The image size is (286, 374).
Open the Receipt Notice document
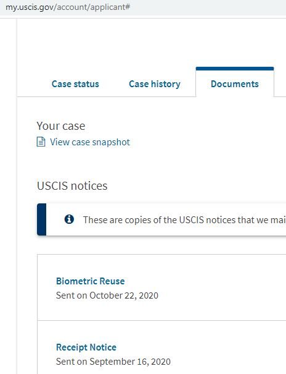(x=86, y=347)
